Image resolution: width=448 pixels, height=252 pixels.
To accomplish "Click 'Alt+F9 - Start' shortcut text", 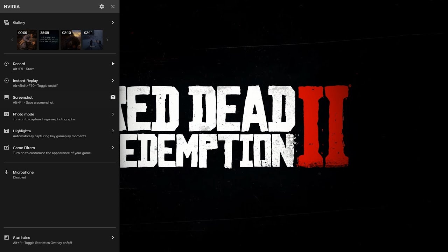I will 23,69.
